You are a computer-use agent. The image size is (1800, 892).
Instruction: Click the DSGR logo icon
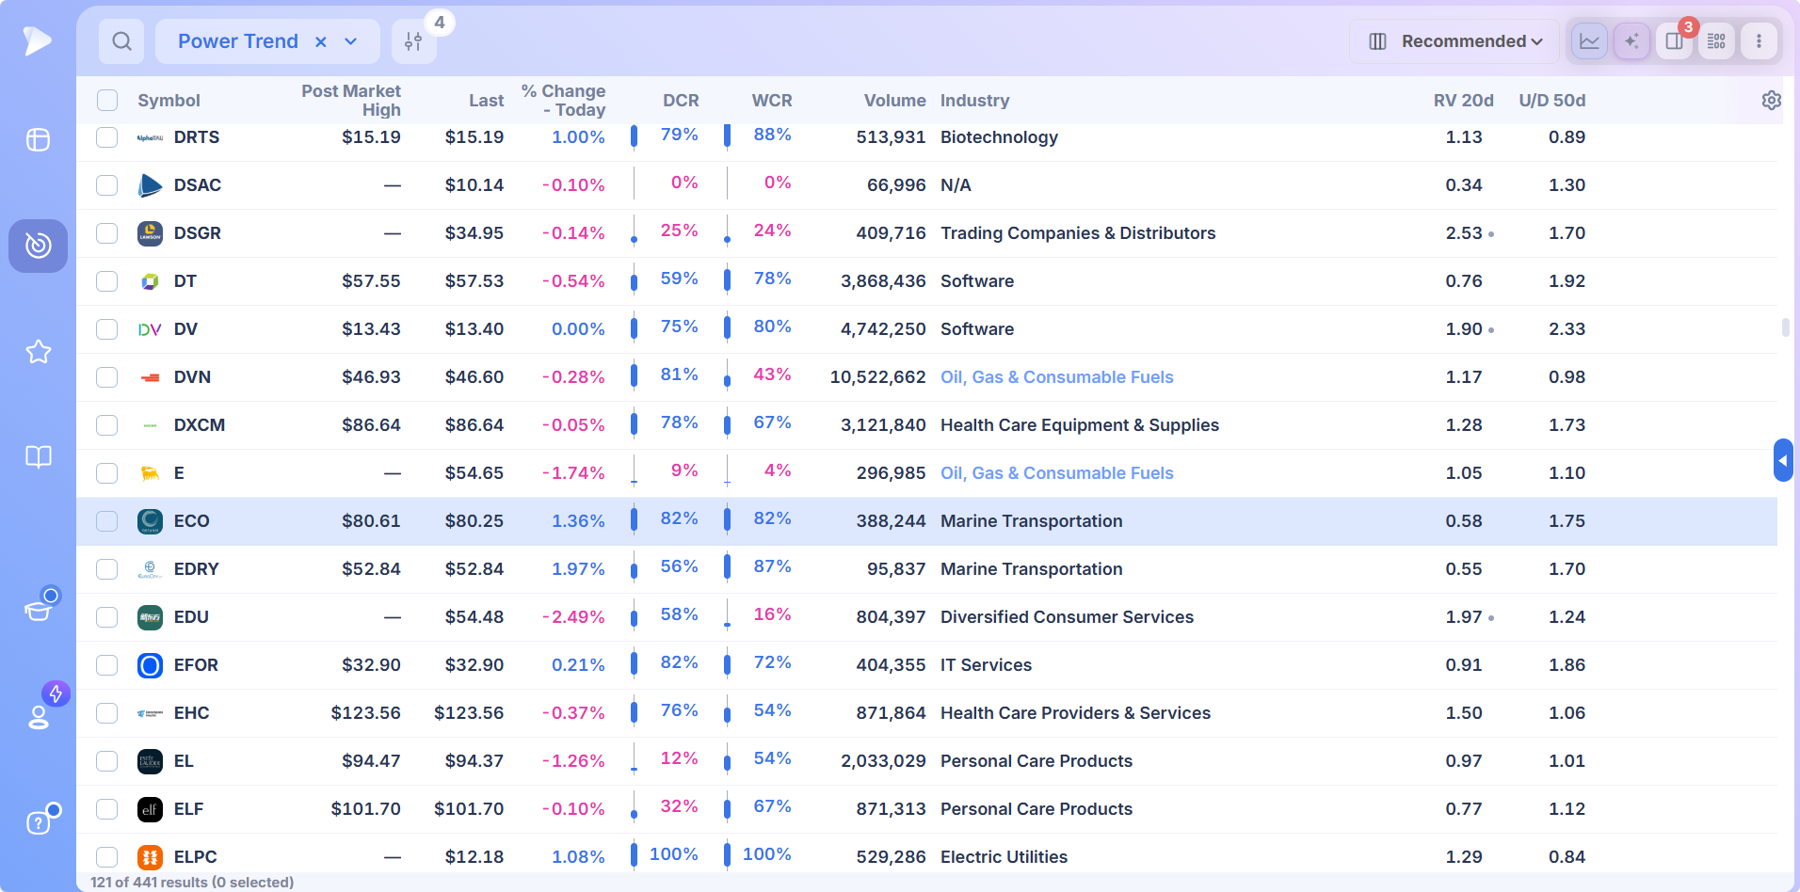coord(150,233)
